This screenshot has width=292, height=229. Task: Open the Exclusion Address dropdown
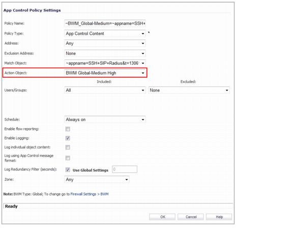(x=105, y=53)
